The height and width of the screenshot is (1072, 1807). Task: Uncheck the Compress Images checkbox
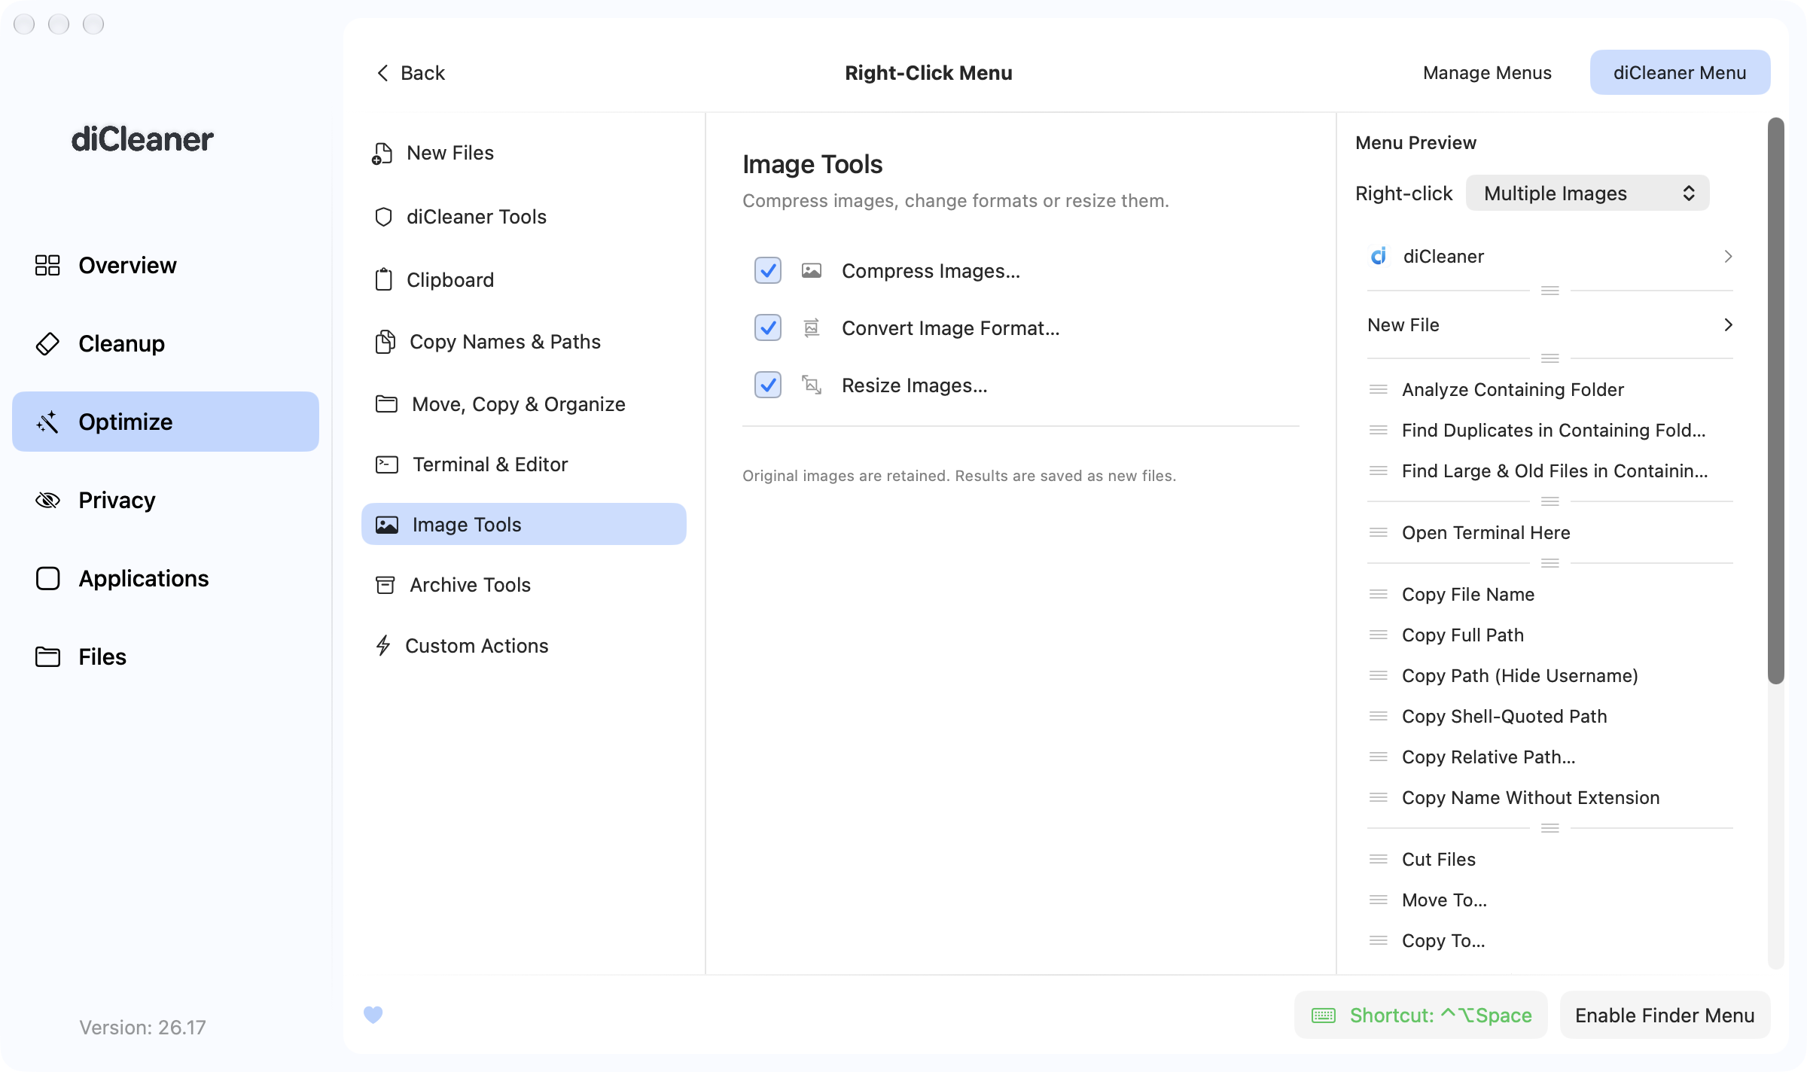click(768, 270)
